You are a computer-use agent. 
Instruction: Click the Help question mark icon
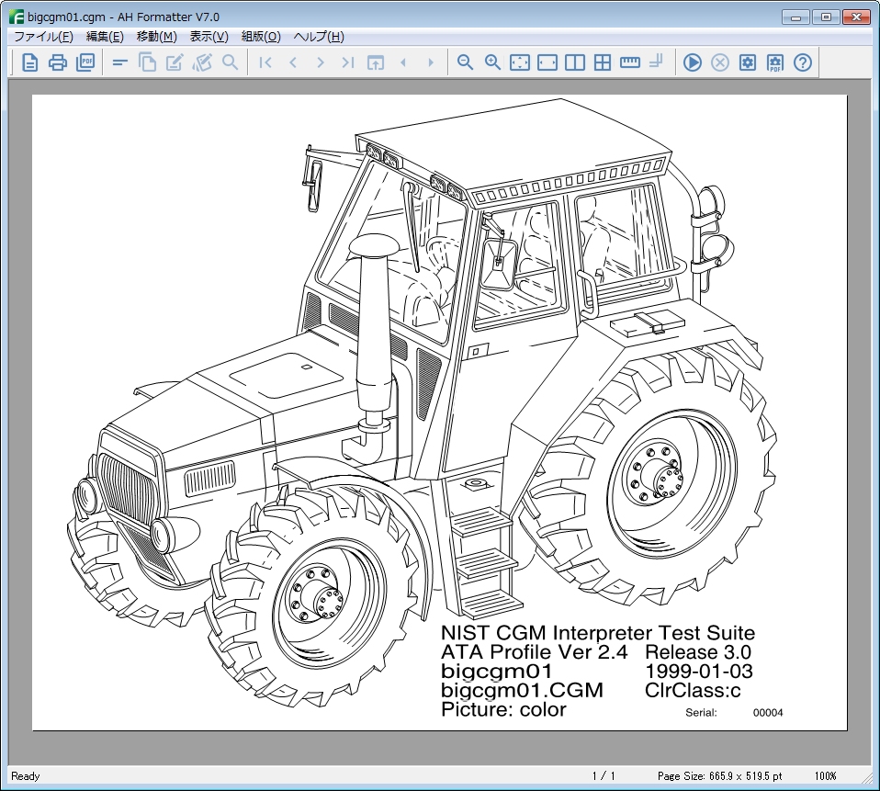tap(803, 62)
